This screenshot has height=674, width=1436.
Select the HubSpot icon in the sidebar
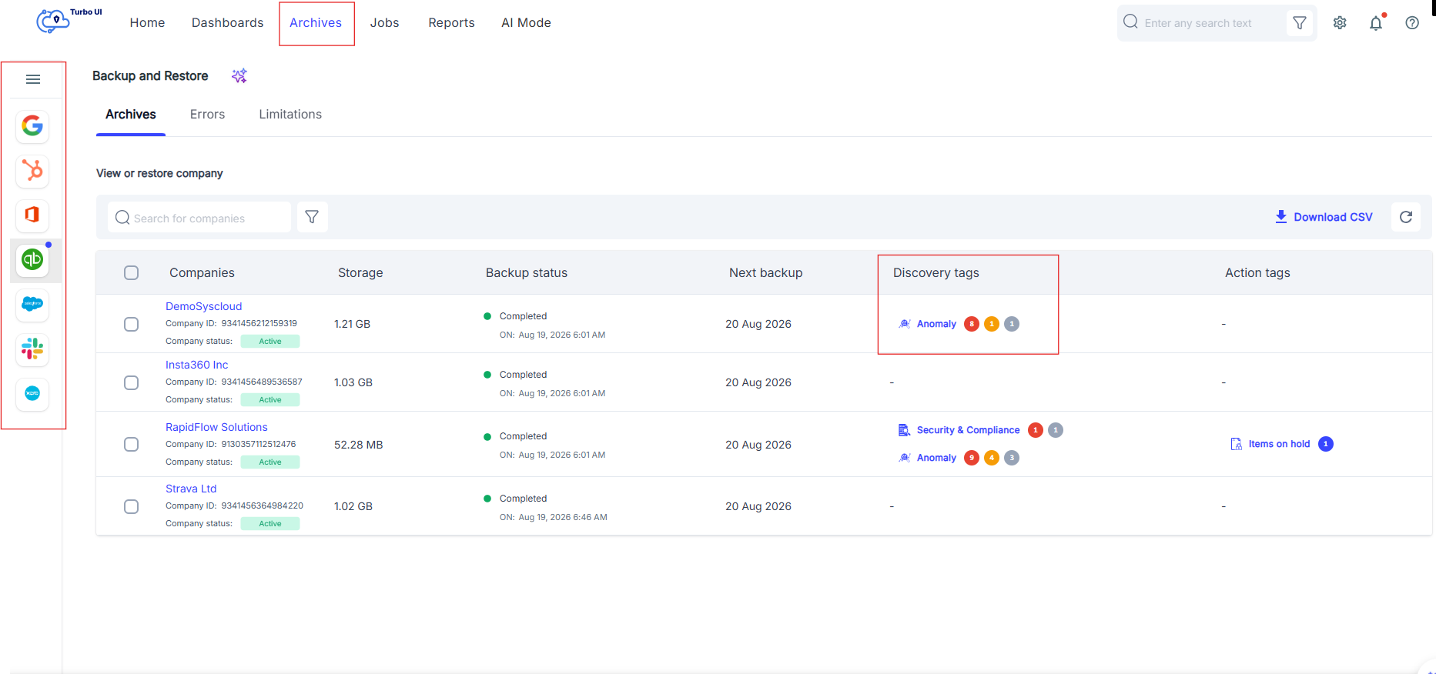[32, 170]
